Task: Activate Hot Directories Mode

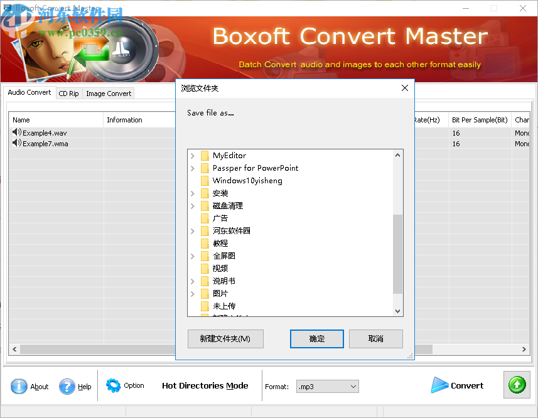Action: (205, 385)
